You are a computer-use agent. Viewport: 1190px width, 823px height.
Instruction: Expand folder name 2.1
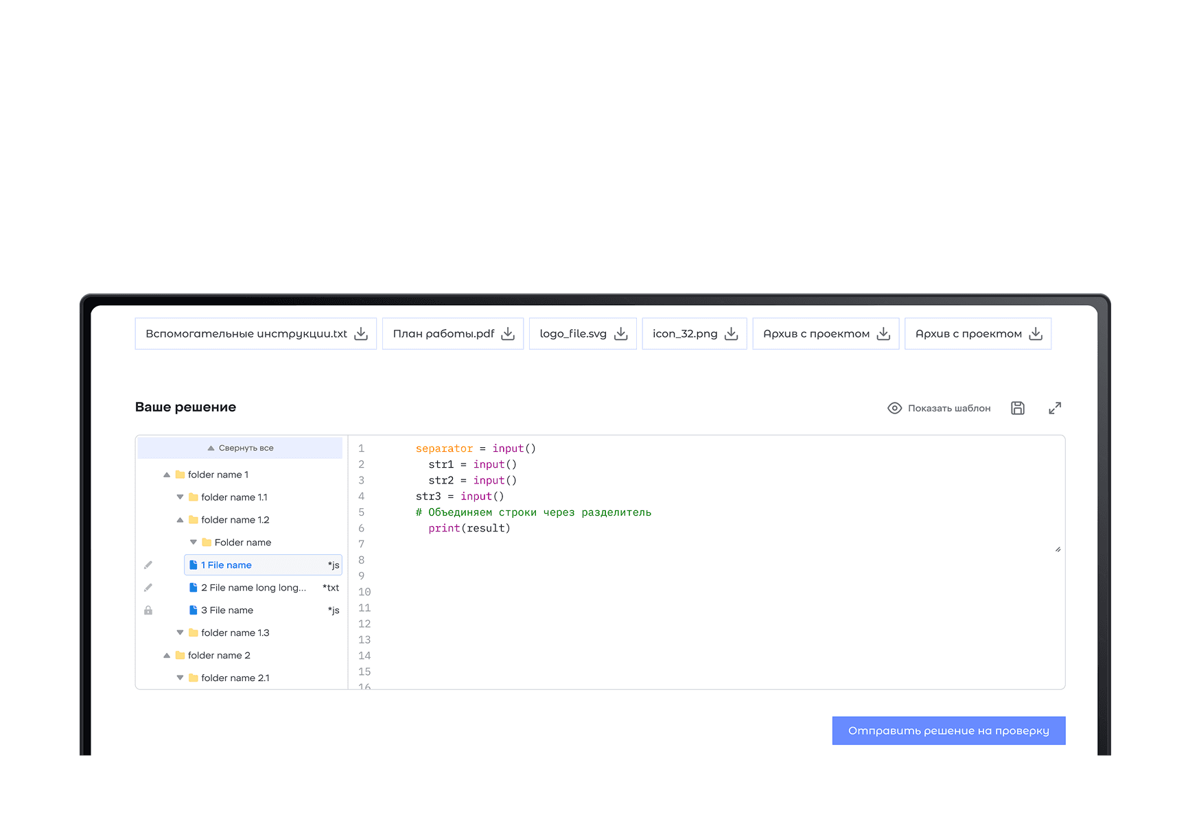[180, 678]
